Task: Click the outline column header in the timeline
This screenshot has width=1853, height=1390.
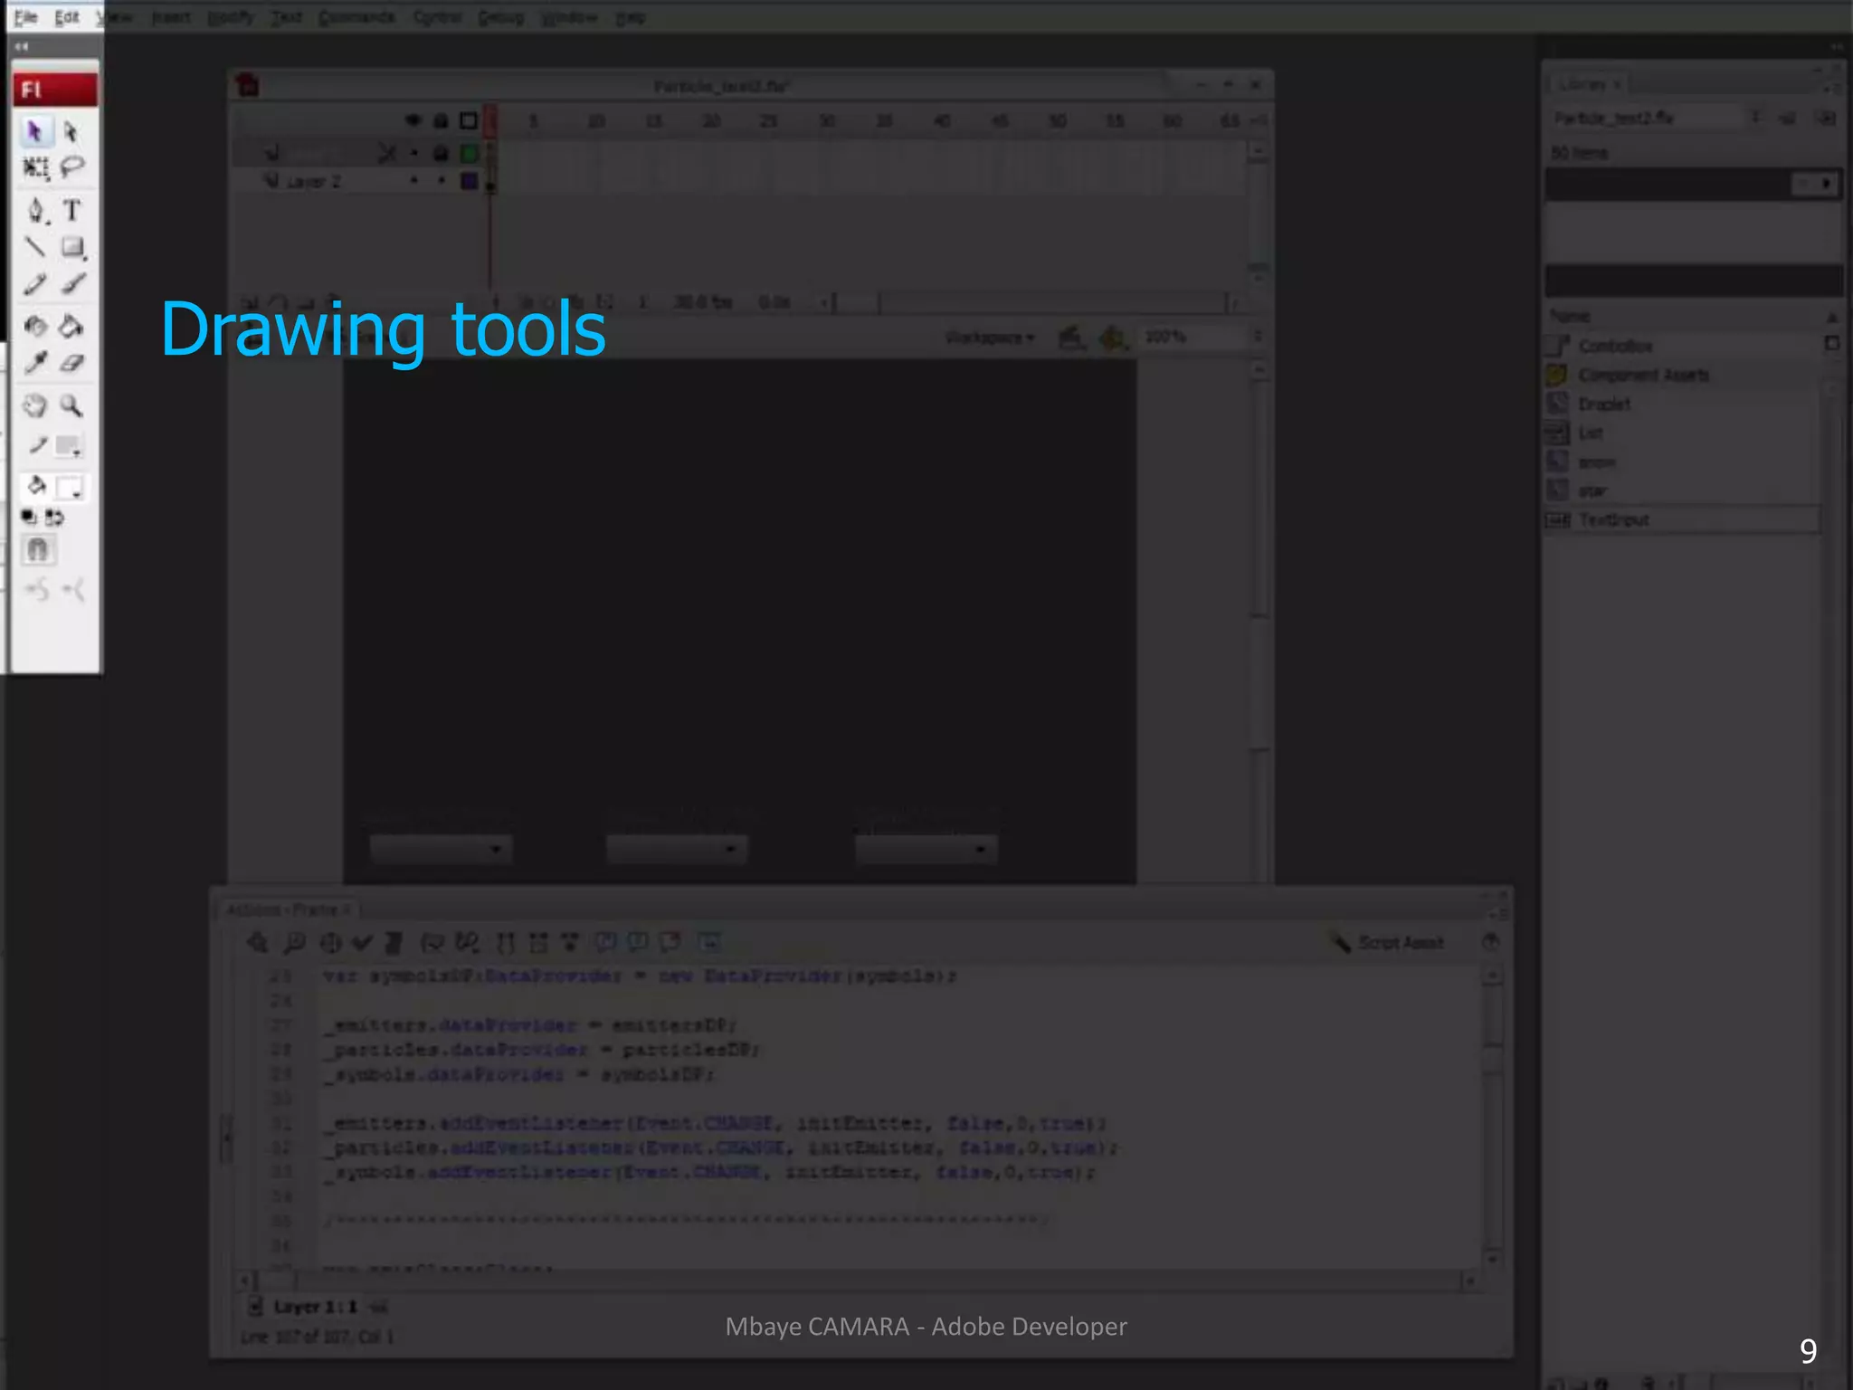Action: (x=469, y=120)
